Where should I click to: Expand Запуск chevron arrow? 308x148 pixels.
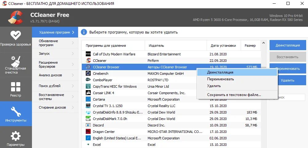pos(73,54)
